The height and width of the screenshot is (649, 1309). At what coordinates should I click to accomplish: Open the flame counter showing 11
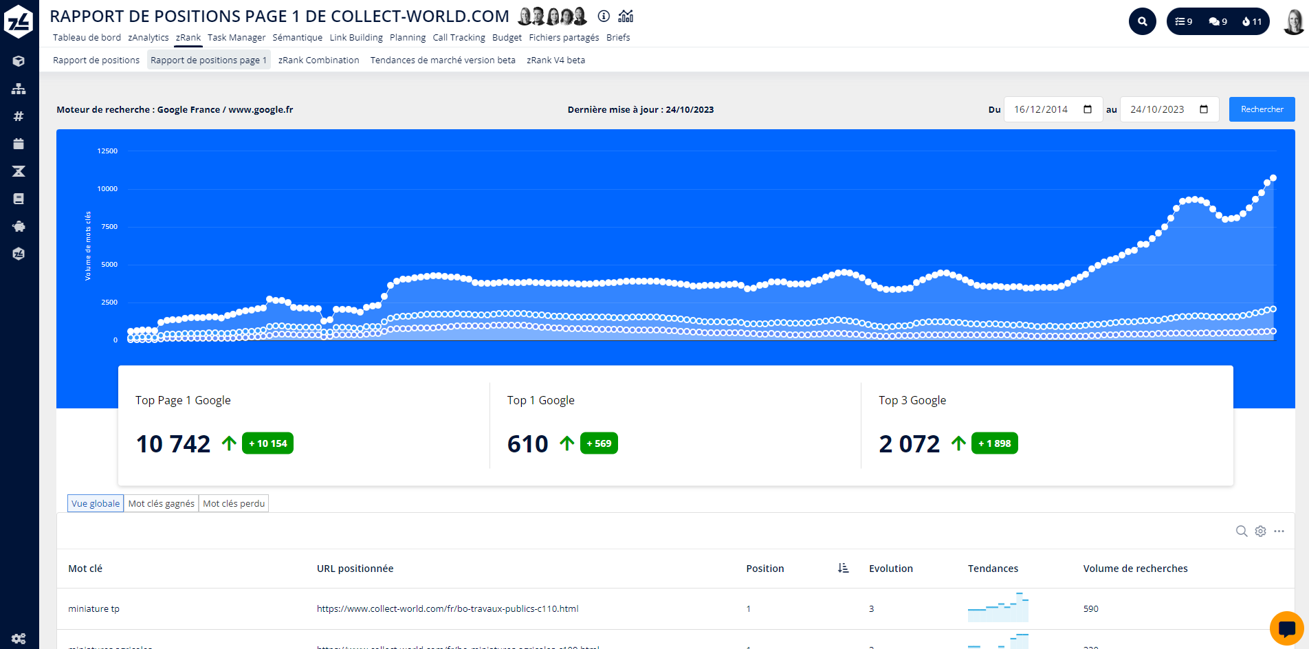point(1252,21)
